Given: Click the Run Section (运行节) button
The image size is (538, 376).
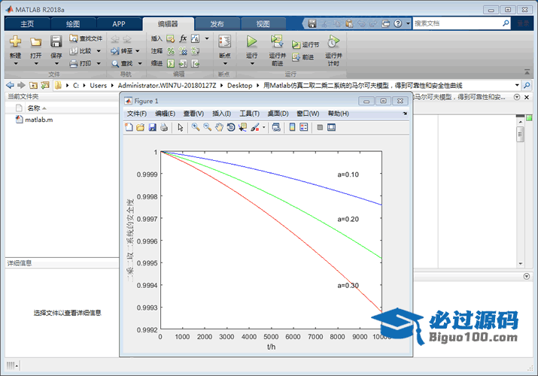Looking at the screenshot, I should coord(306,45).
